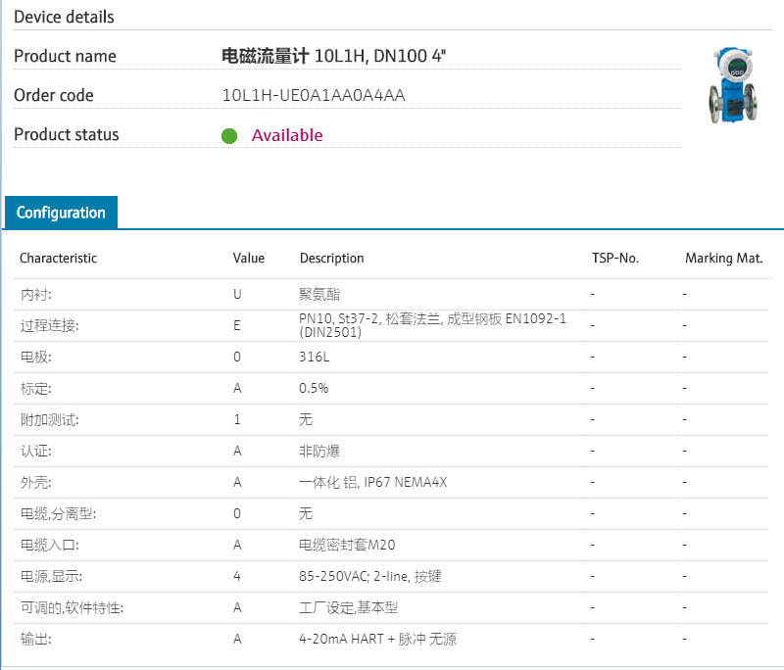Click the TSP-No. column header

pyautogui.click(x=615, y=259)
